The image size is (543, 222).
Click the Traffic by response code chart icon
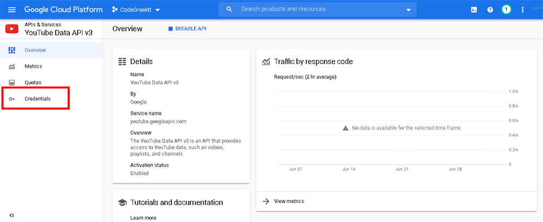tap(266, 61)
